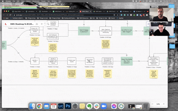Viewport: 178px width, 111px height.
Task: Switch to the Scaling With browser tab
Action: tap(71, 12)
